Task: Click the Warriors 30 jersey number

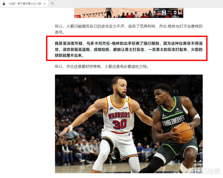Action: [x=119, y=124]
